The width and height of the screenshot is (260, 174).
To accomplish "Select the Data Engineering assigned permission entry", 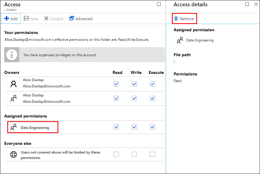I will pyautogui.click(x=33, y=127).
